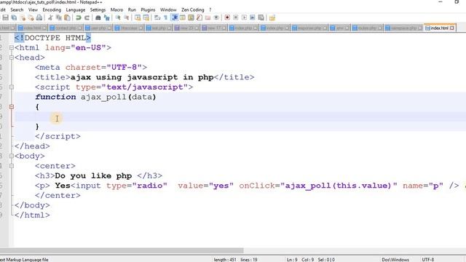
Task: Click 'length : 451' in status bar
Action: pos(225,259)
